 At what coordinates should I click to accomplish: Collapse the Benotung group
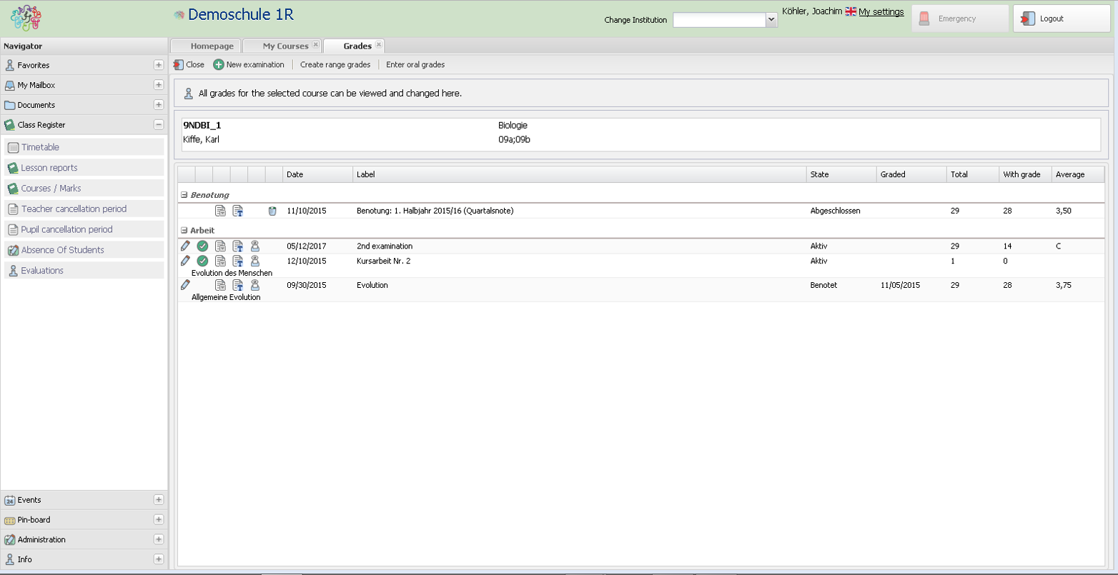point(184,195)
